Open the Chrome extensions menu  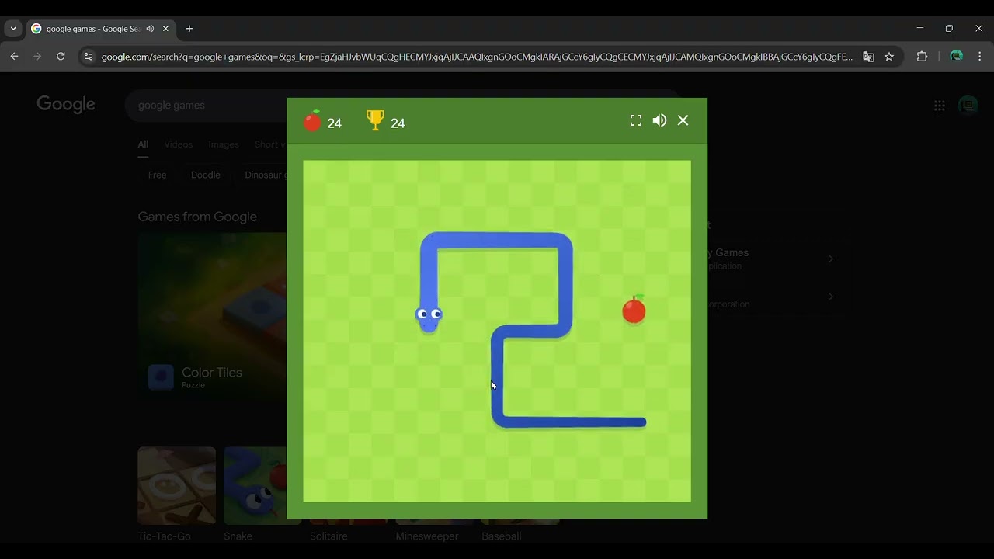pos(922,57)
